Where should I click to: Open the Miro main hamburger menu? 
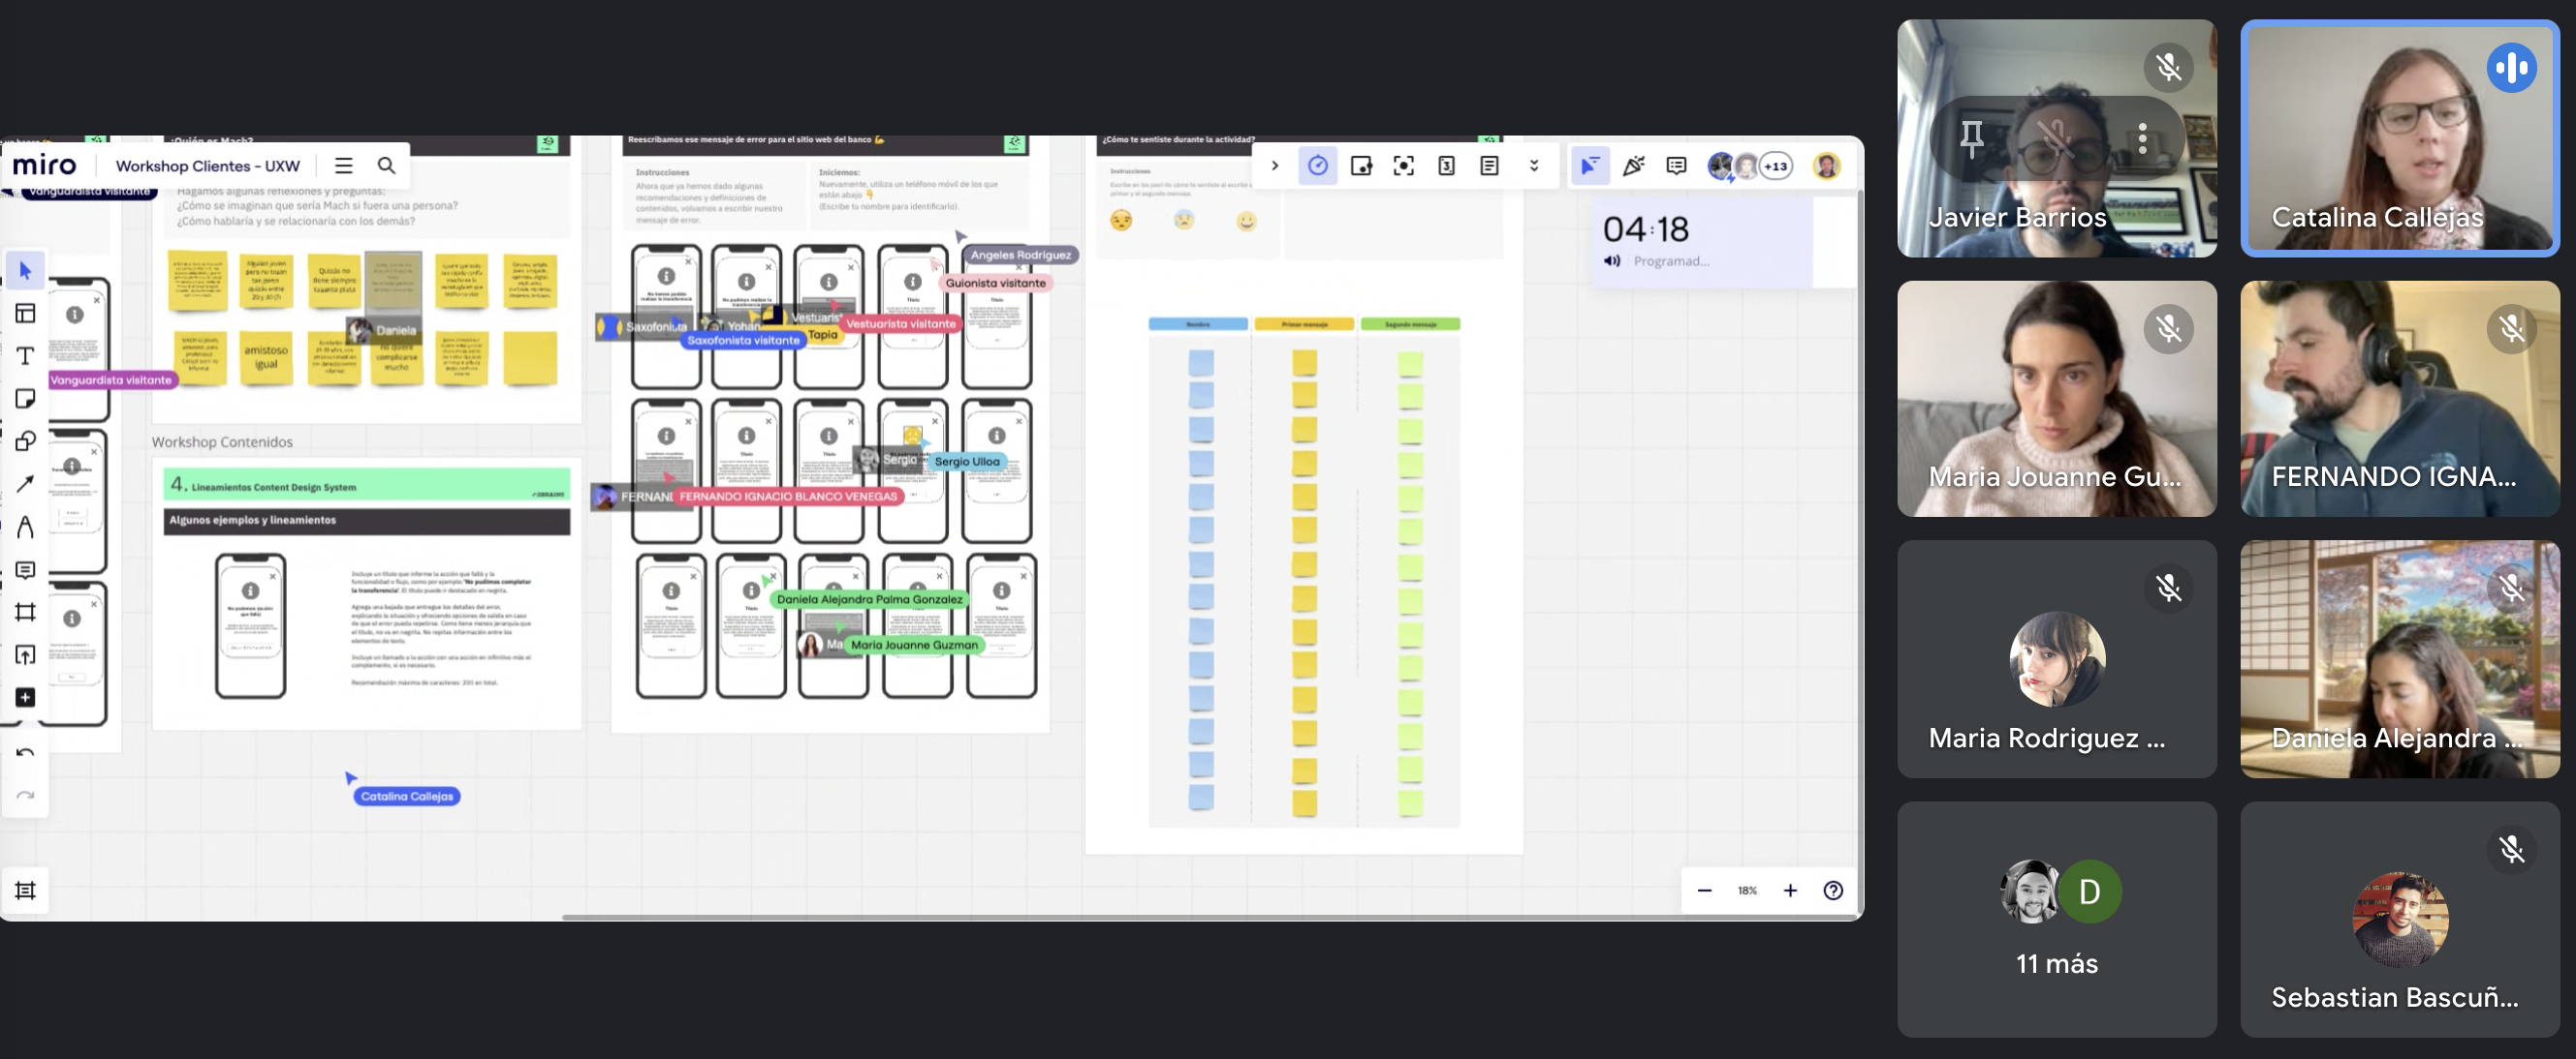click(x=343, y=166)
